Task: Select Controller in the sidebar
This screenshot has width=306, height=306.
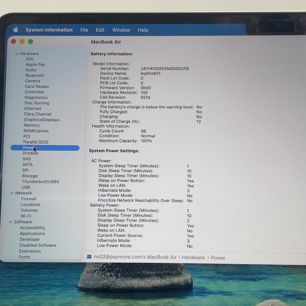Action: tap(34, 92)
